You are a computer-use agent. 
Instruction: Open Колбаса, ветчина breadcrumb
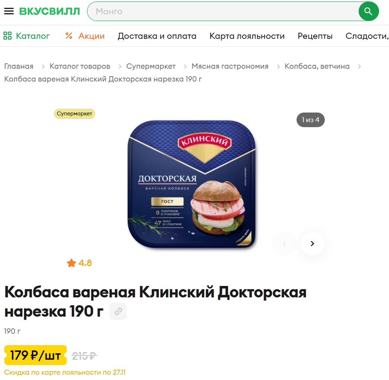tap(317, 66)
